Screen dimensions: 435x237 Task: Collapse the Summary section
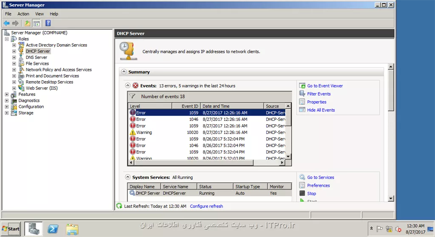pos(124,72)
